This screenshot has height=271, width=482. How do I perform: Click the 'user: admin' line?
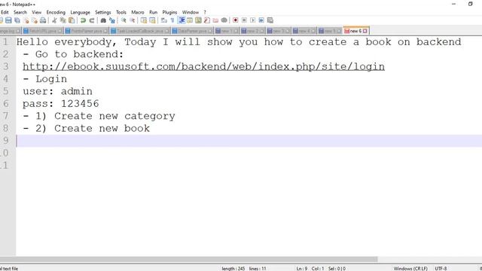57,91
